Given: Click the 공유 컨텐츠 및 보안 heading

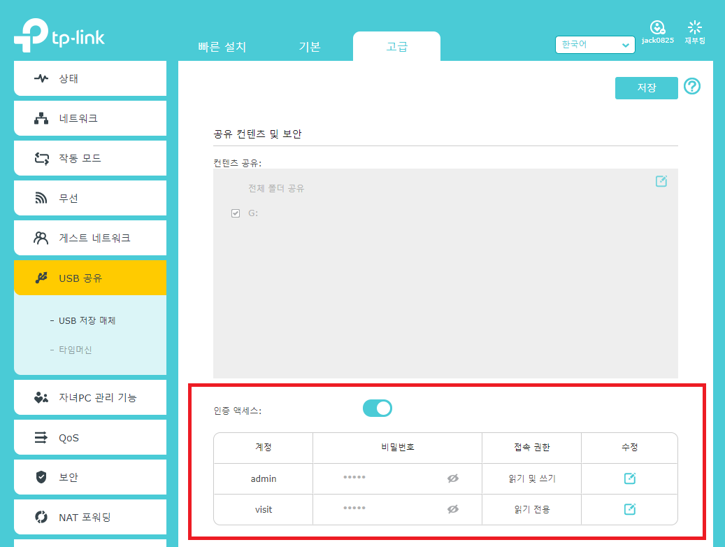Looking at the screenshot, I should [x=257, y=134].
